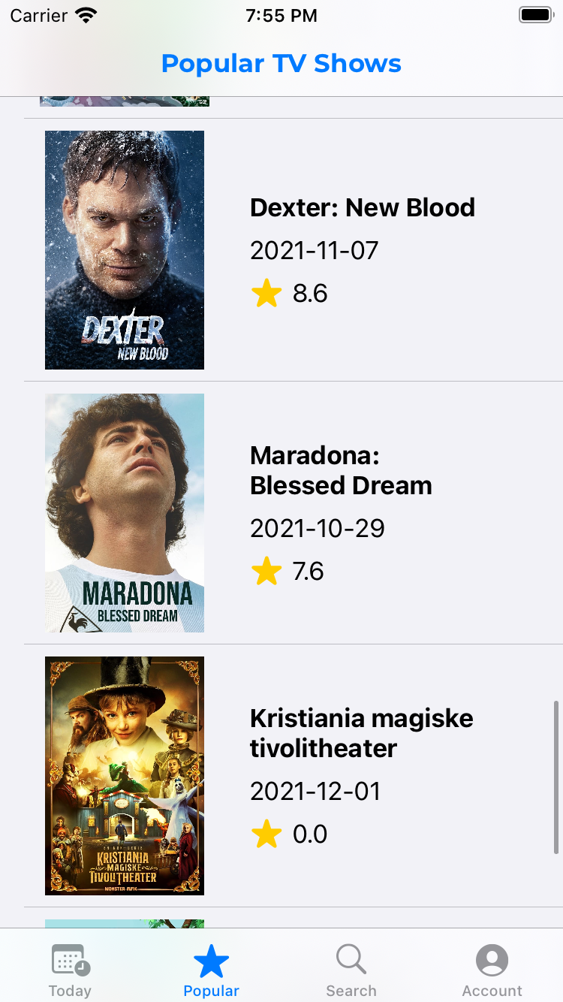This screenshot has height=1002, width=563.
Task: Click the Wi-Fi status icon
Action: (x=87, y=16)
